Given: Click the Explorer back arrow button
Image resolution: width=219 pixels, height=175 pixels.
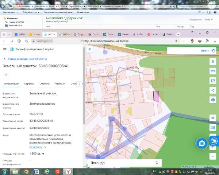Looking at the screenshot, I should tap(3, 7).
